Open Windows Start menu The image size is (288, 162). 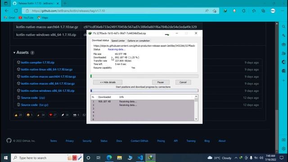tap(6, 158)
